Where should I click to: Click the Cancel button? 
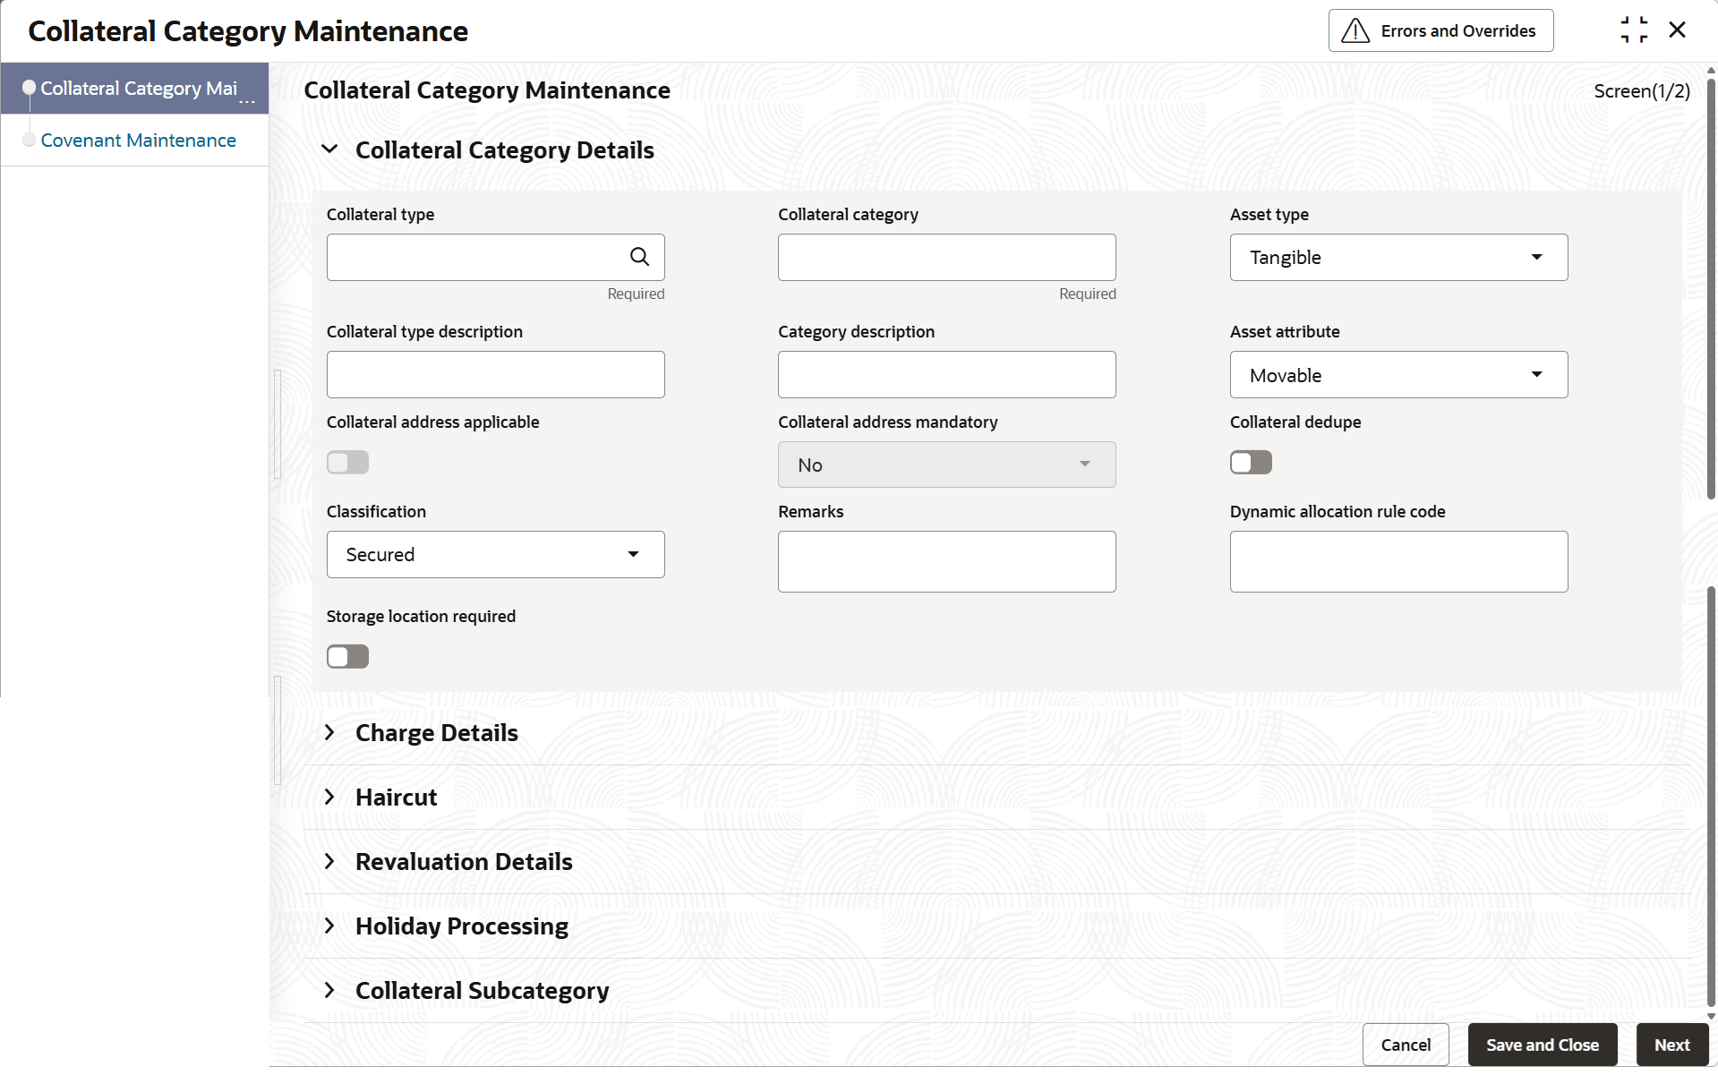coord(1406,1045)
